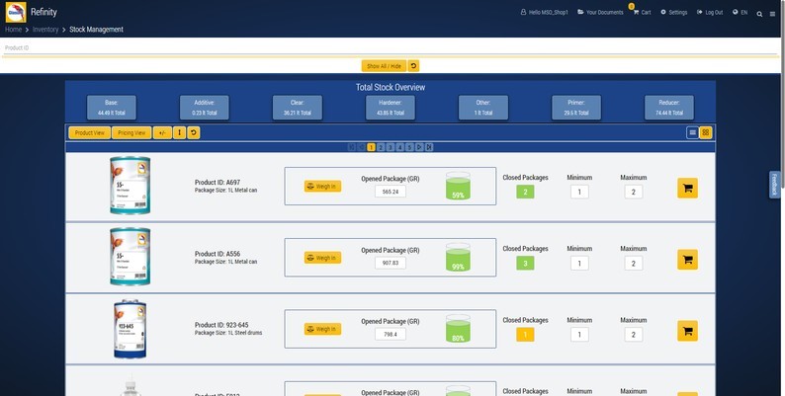Edit opened package weight 798.4
Screen dimensions: 785x396
click(x=391, y=334)
